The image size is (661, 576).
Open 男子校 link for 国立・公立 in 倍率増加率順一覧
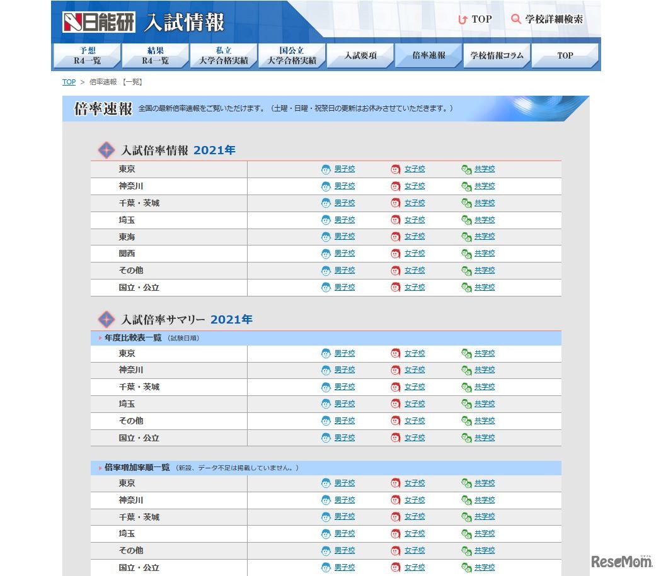click(345, 567)
